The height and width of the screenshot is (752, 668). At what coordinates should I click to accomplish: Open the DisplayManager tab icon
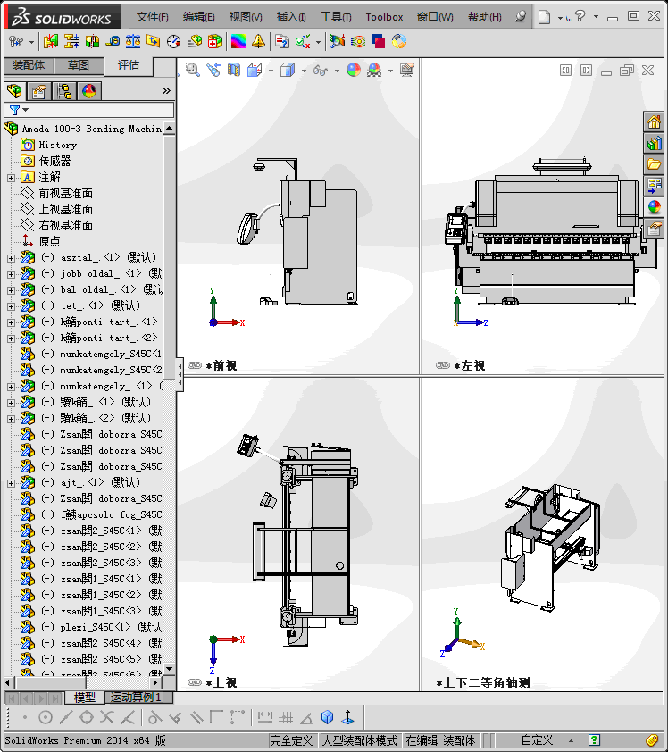click(x=89, y=90)
